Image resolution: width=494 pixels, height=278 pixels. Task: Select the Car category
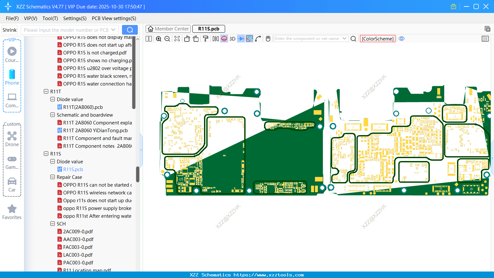12,185
